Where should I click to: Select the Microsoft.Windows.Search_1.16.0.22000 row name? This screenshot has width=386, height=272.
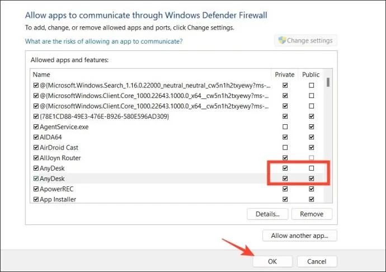click(x=155, y=86)
